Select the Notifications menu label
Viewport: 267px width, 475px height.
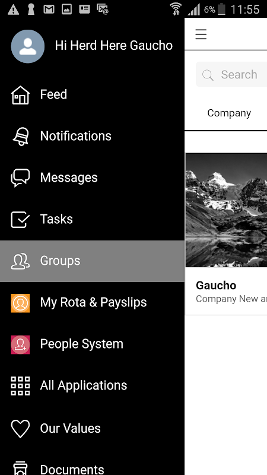click(76, 136)
